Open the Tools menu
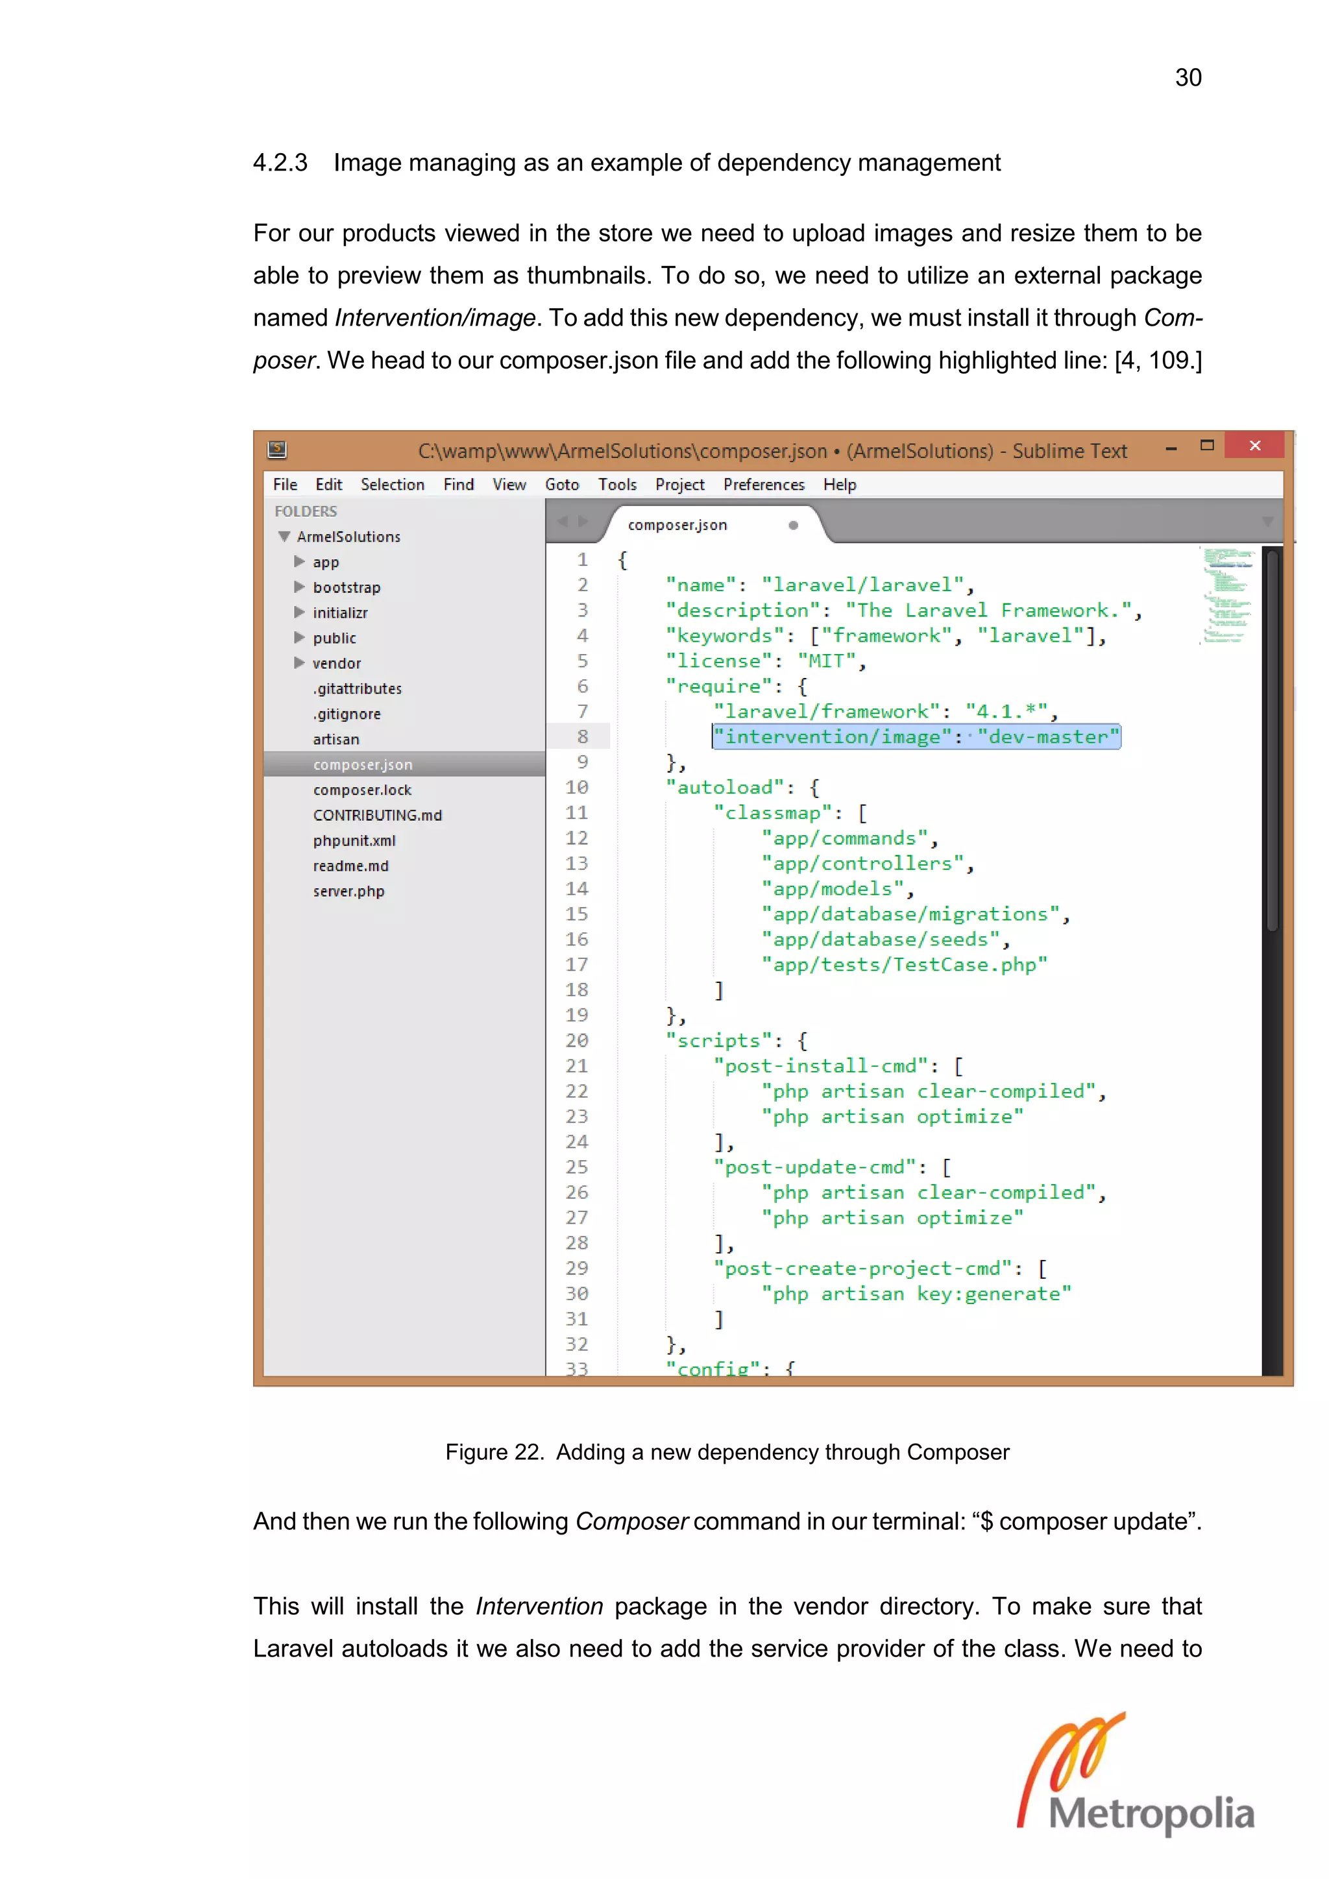 click(617, 485)
